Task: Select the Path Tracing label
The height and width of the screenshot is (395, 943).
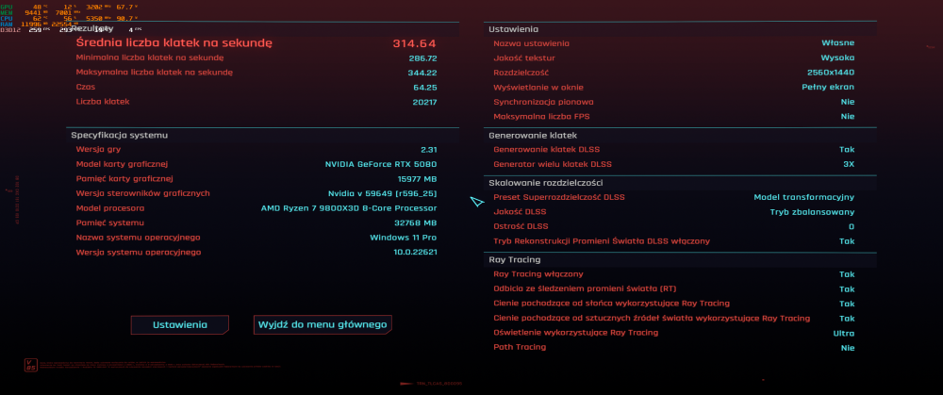Action: click(x=520, y=347)
